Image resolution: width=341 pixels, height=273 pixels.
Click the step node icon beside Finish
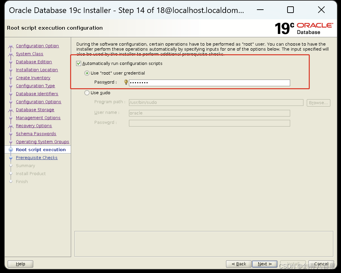[x=11, y=181]
